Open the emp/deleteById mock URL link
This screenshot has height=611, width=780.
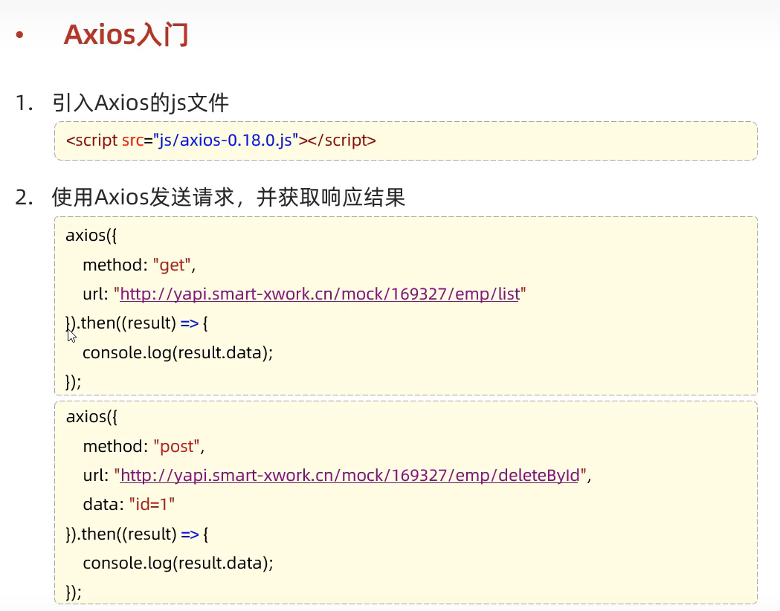pyautogui.click(x=349, y=475)
